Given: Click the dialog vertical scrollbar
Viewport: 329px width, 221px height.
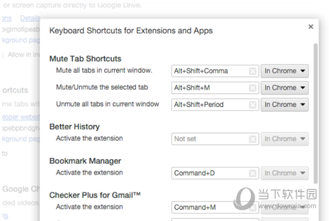Looking at the screenshot, I should [315, 114].
